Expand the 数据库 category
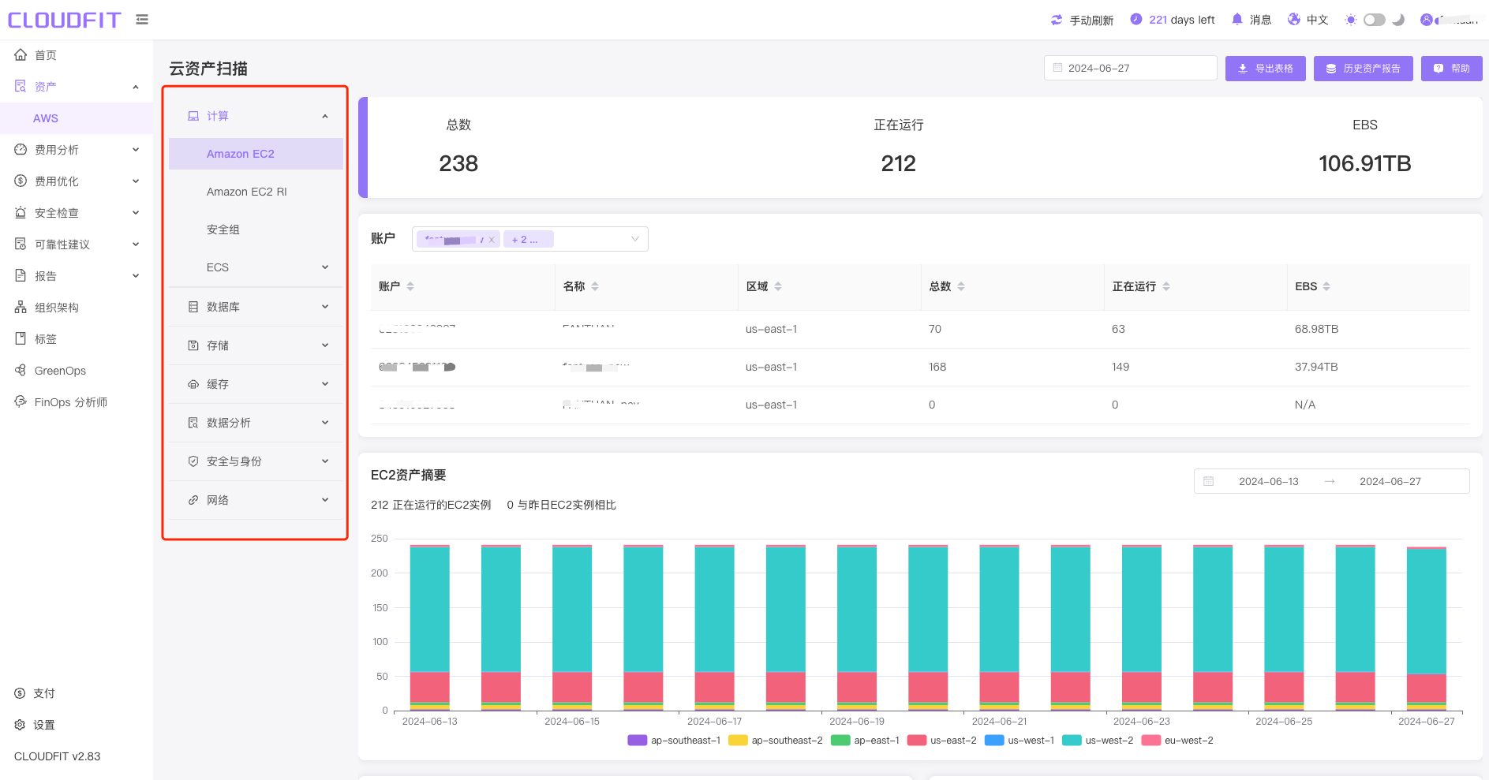This screenshot has width=1489, height=780. tap(324, 307)
